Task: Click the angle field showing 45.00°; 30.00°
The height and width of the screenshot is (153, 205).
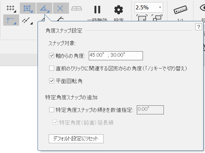Action: point(116,56)
